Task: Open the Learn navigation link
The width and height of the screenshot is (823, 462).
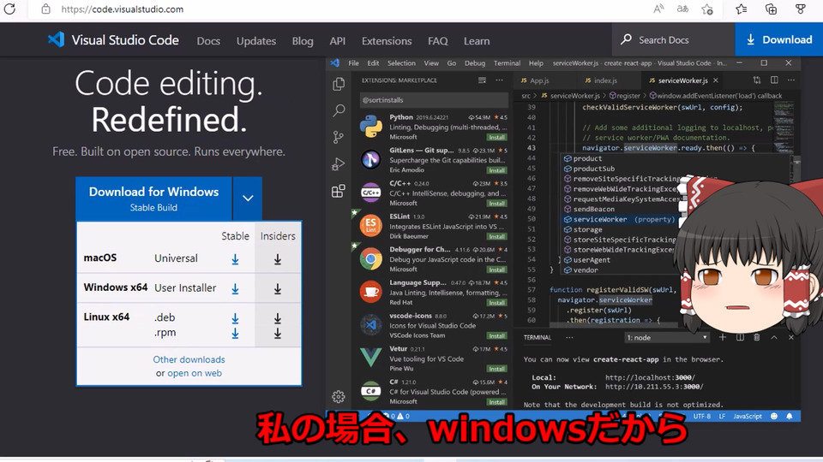Action: point(477,41)
